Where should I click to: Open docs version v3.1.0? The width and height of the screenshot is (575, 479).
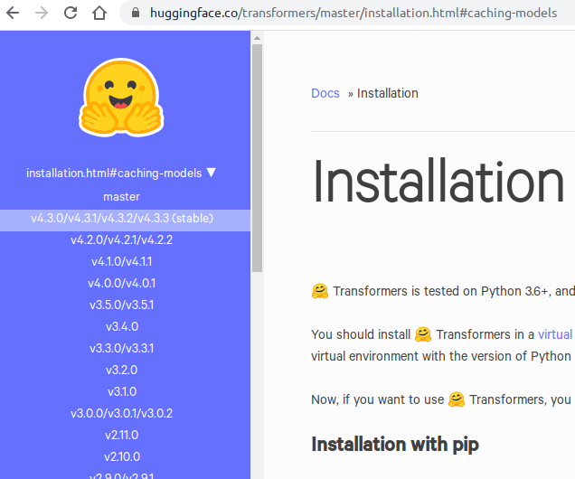click(122, 391)
